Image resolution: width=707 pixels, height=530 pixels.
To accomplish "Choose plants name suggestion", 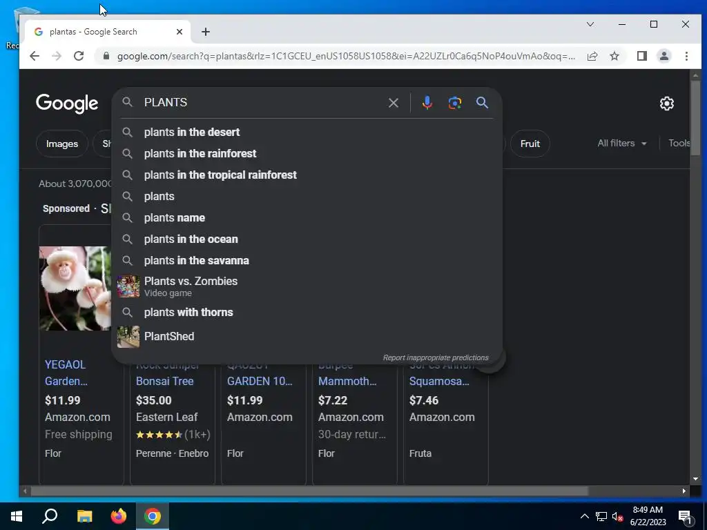I will point(307,217).
